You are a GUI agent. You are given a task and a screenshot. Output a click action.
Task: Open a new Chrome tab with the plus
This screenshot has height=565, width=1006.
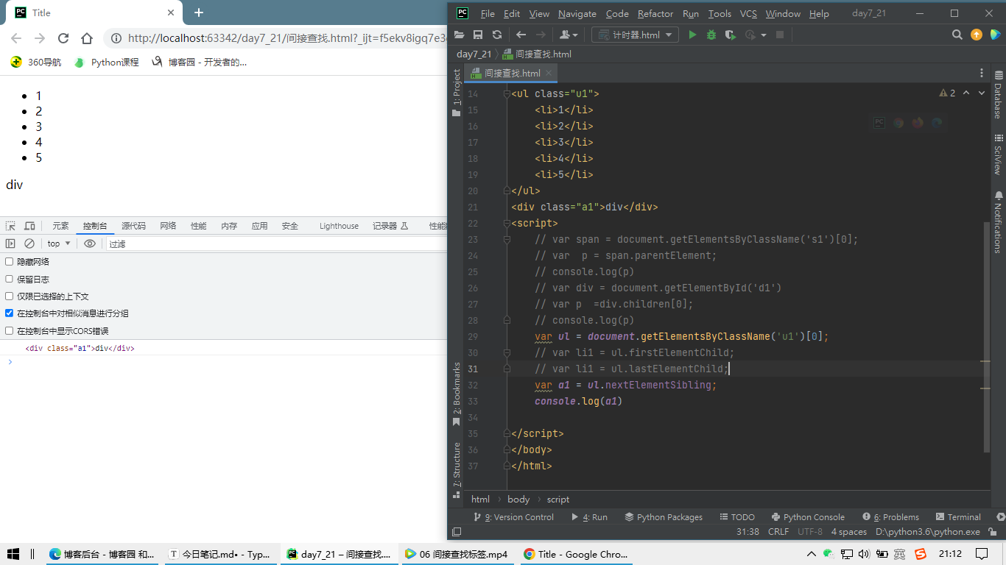199,13
